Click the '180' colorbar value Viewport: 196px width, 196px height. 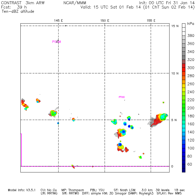(x=191, y=116)
